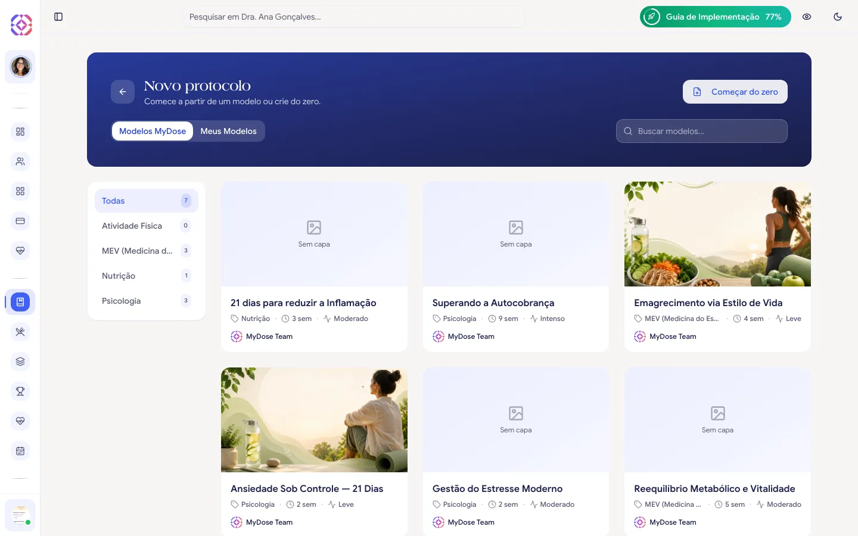858x536 pixels.
Task: Click the Começar do zero button
Action: [x=735, y=92]
